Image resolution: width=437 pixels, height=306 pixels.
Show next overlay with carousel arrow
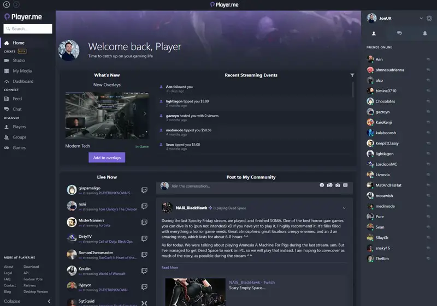pos(144,113)
